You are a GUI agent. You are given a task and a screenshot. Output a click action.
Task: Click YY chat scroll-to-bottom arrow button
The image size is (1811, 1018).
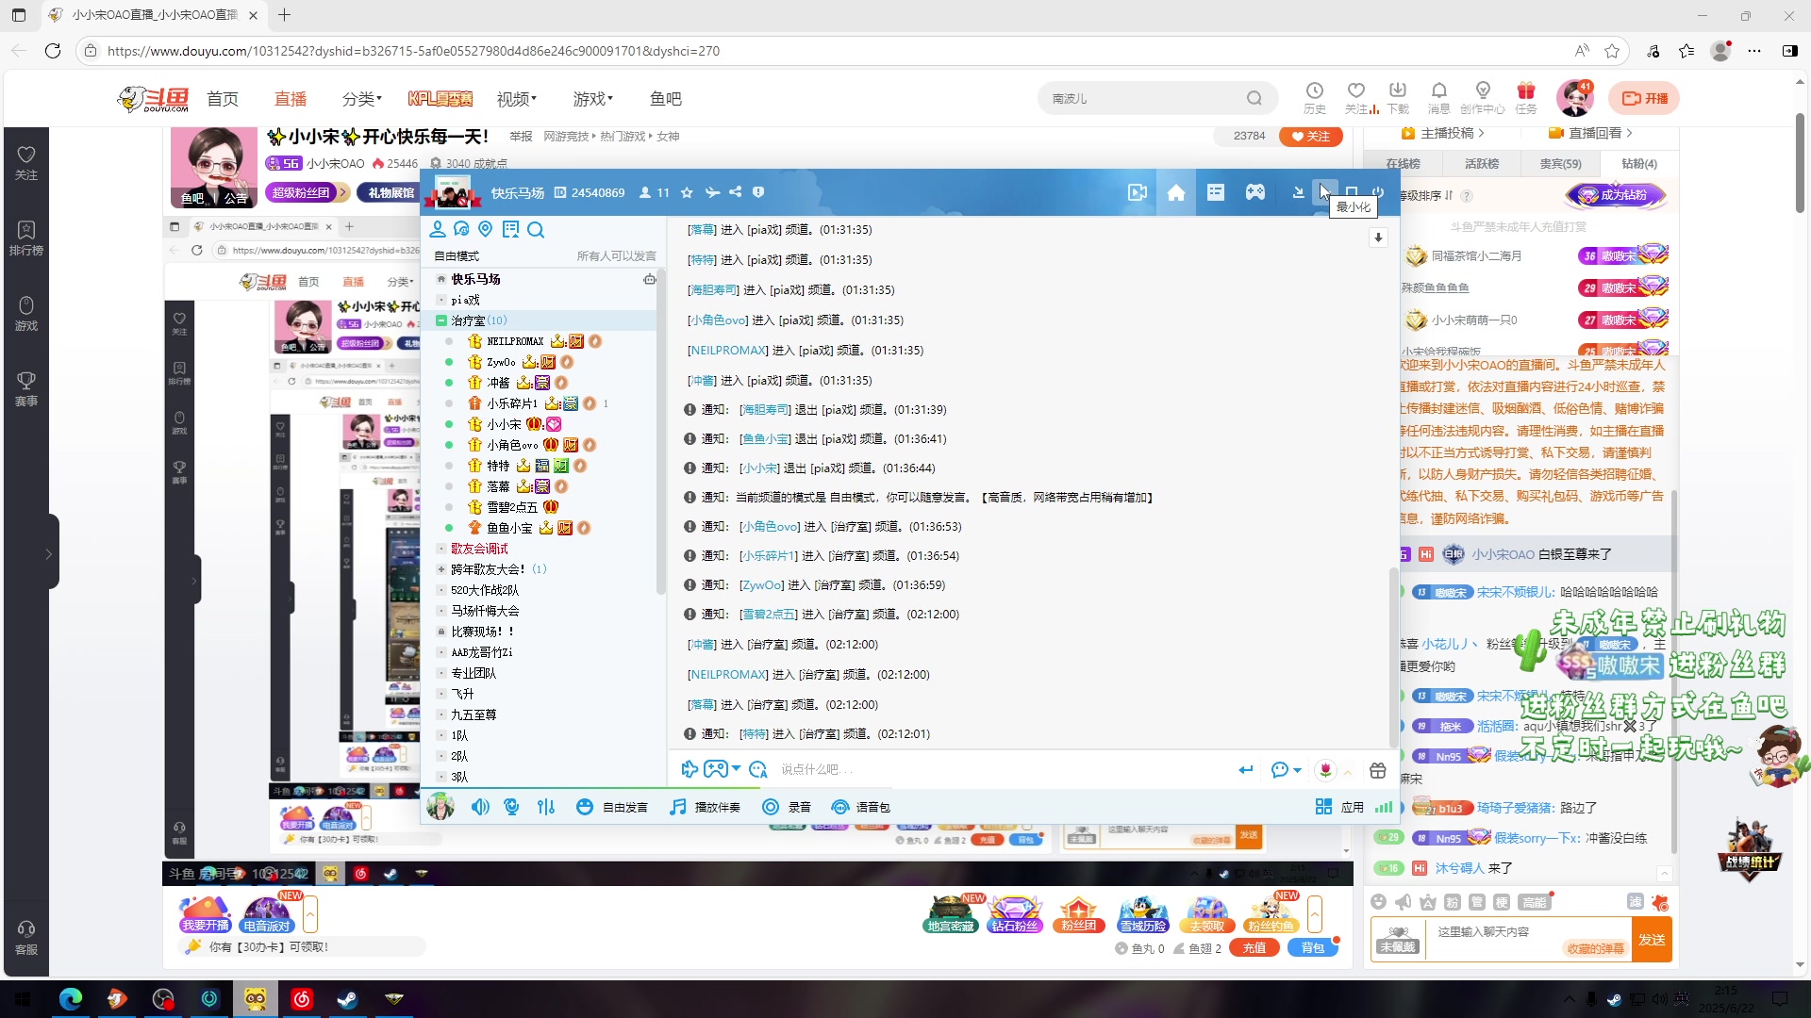(x=1378, y=238)
